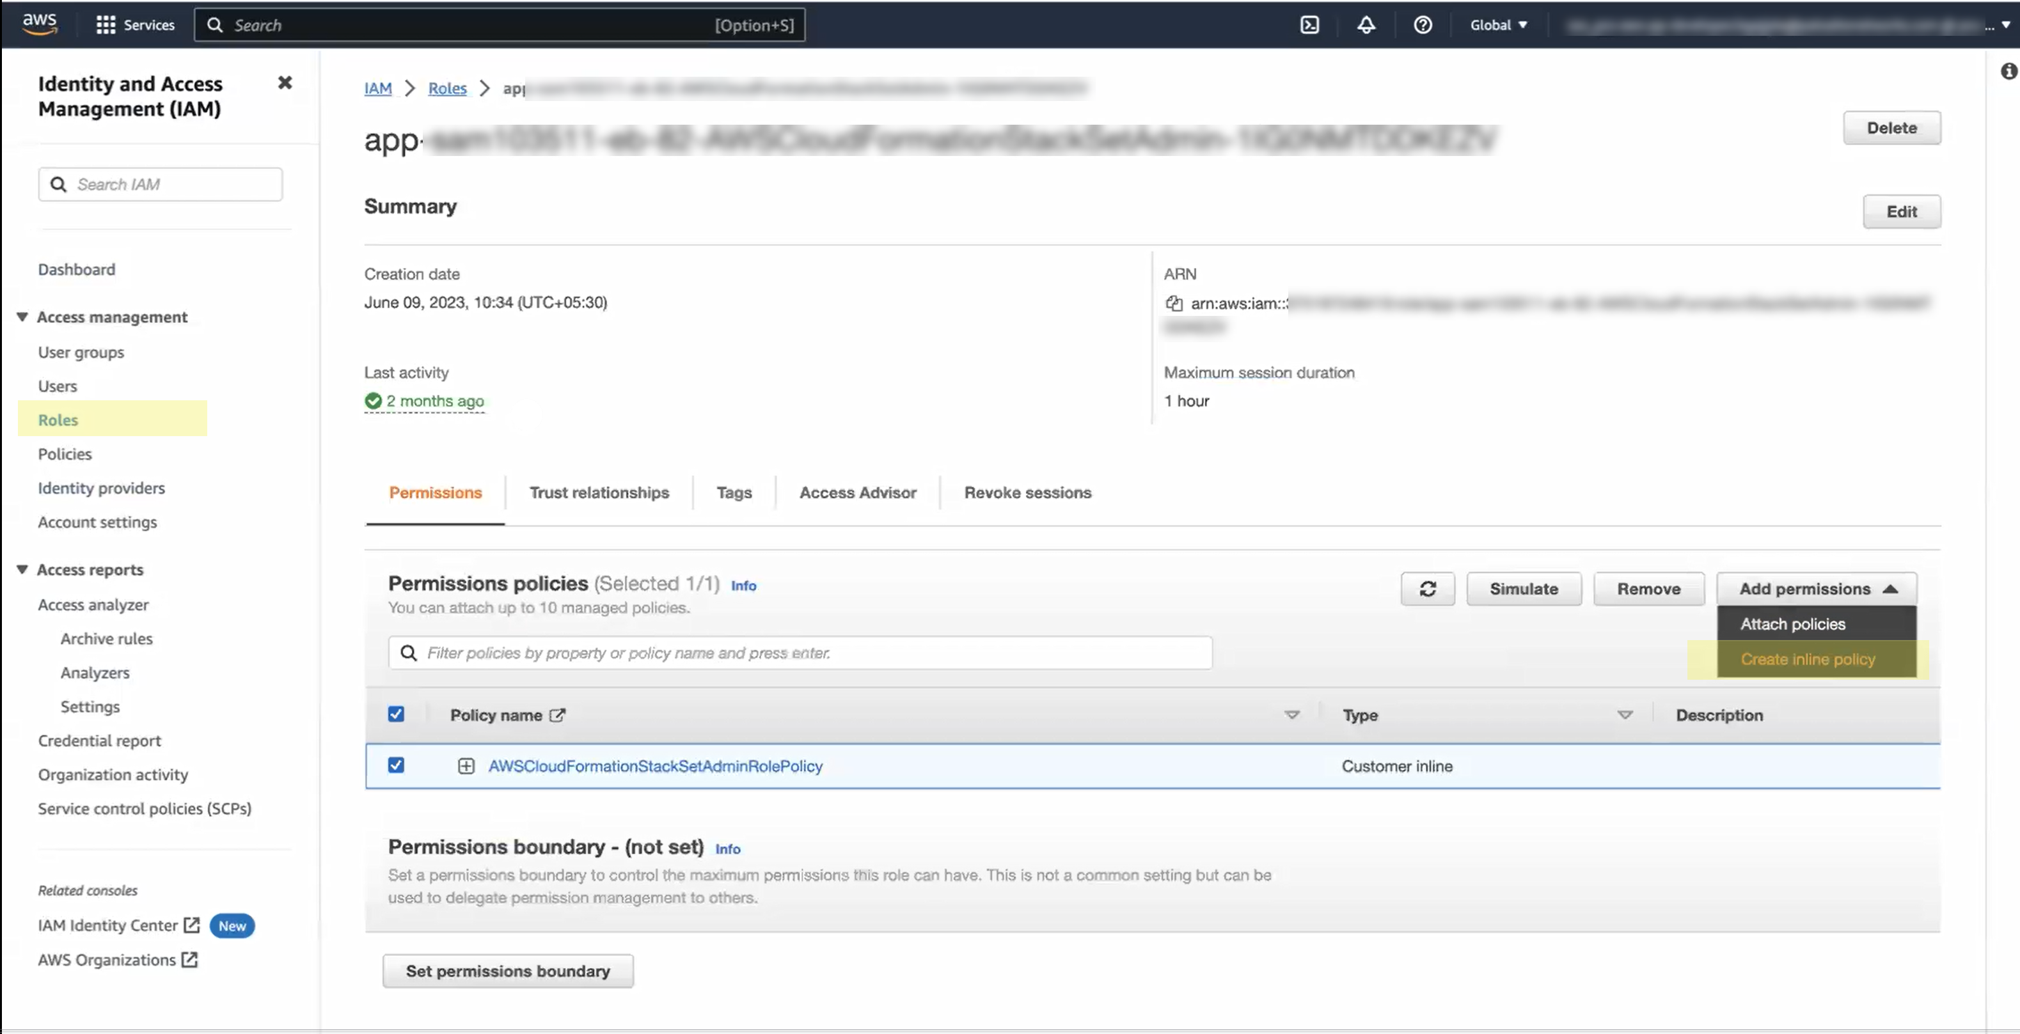Collapse the Access management section
The height and width of the screenshot is (1034, 2020).
pyautogui.click(x=22, y=317)
